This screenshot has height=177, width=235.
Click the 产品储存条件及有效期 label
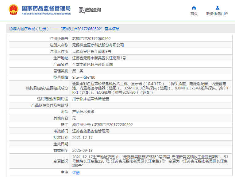coord(50,105)
